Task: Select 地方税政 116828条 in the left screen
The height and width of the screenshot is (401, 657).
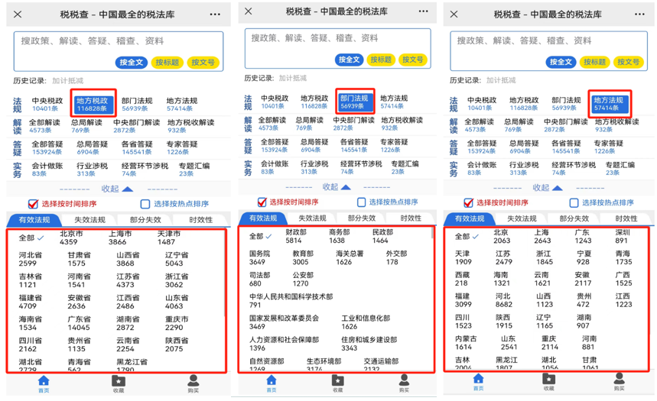Action: [x=93, y=104]
